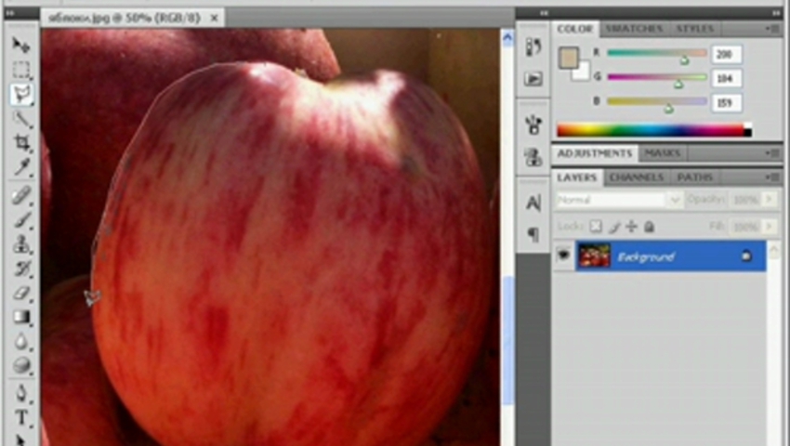Open the History panel icon
Screen dimensions: 790x446
pyautogui.click(x=533, y=46)
